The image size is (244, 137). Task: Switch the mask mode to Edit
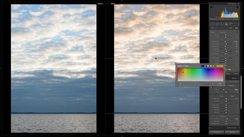click(236, 28)
